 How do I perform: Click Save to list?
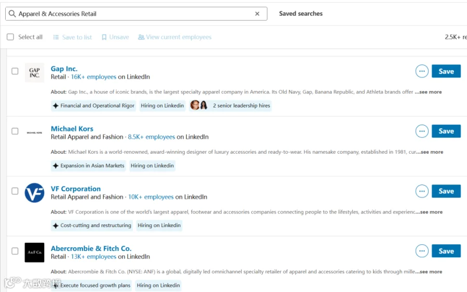point(72,37)
